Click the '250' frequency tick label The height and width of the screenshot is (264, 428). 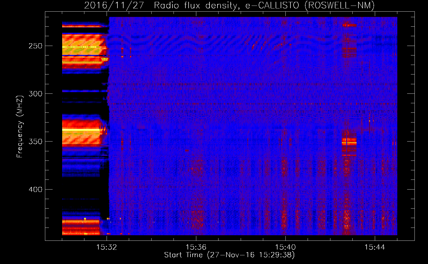pos(35,46)
